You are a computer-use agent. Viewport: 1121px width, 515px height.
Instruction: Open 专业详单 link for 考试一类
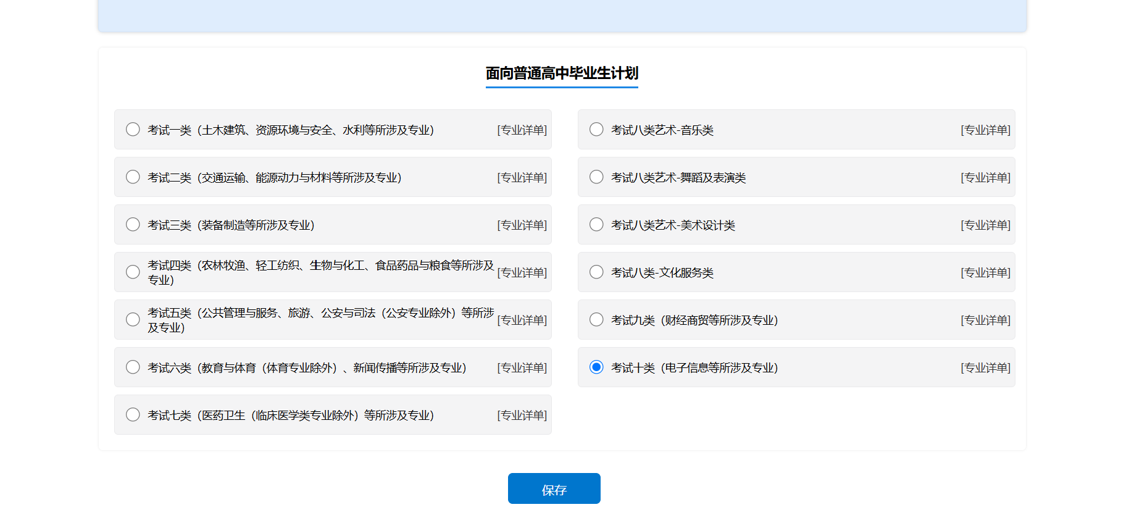click(522, 130)
